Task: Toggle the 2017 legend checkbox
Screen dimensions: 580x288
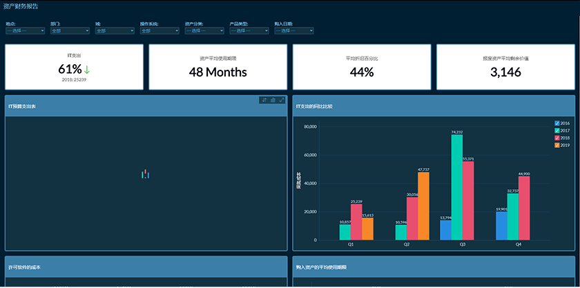Action: pos(557,131)
